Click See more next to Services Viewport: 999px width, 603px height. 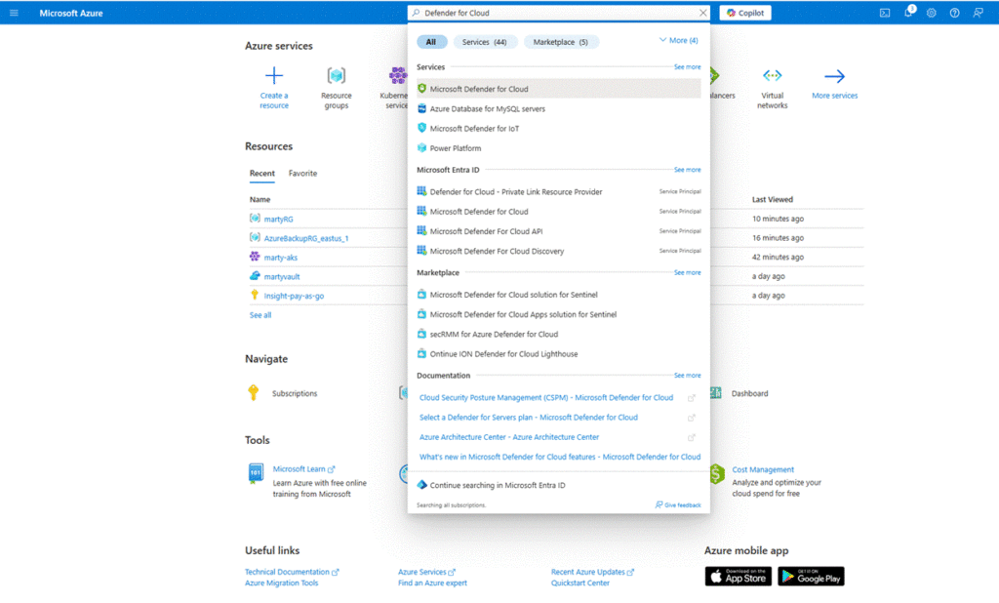point(687,67)
